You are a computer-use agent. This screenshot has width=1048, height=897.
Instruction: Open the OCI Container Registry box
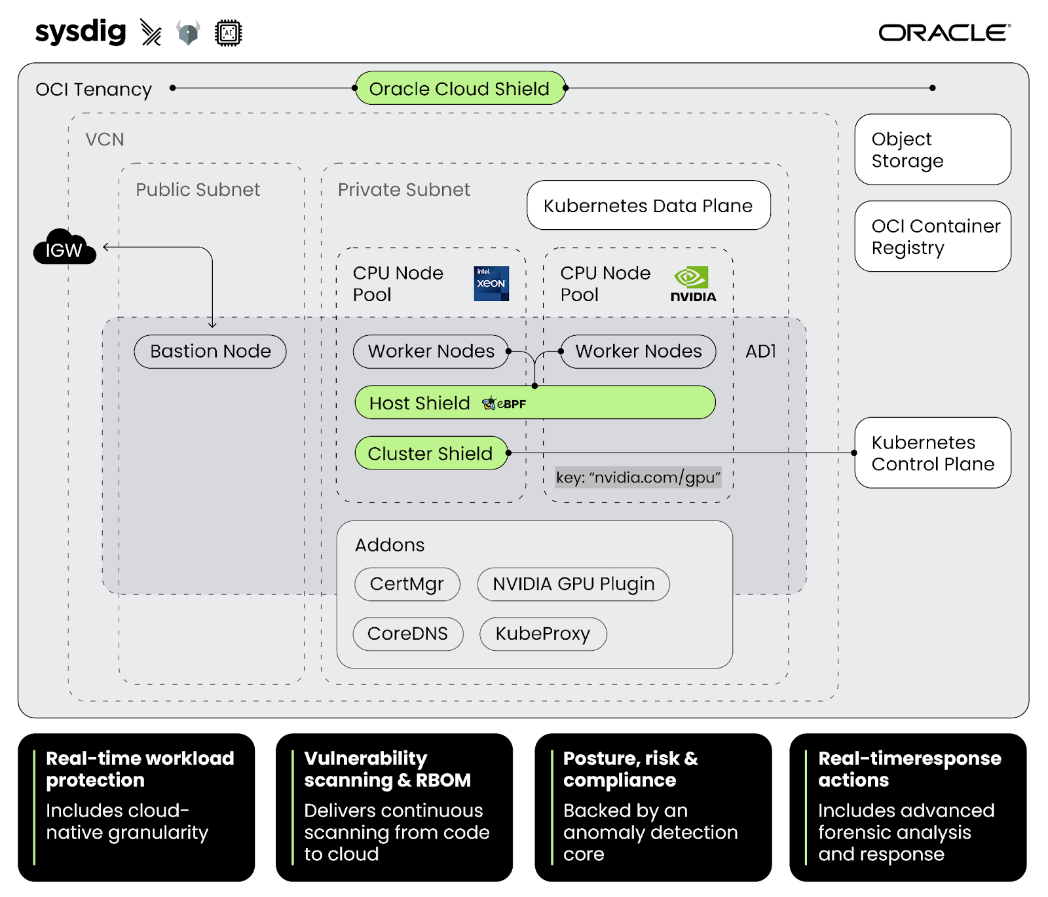[x=933, y=236]
